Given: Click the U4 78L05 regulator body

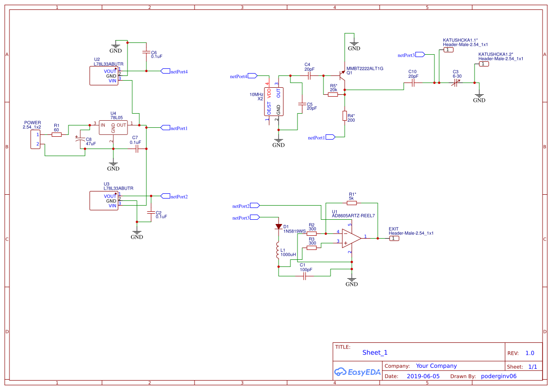Looking at the screenshot, I should (x=113, y=127).
